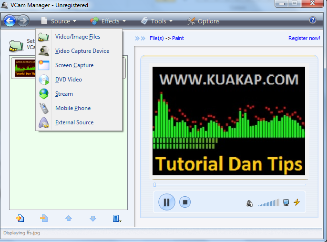Click the 'Displaying ffs.jpg' status text

21,232
